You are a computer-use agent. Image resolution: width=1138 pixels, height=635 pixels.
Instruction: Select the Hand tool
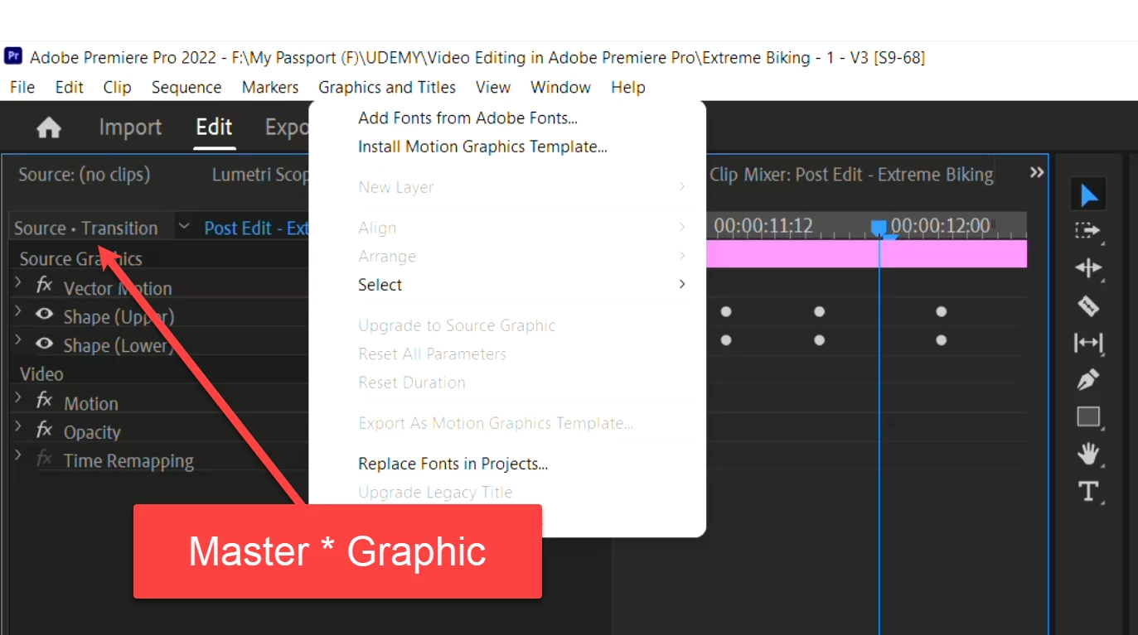[1088, 454]
